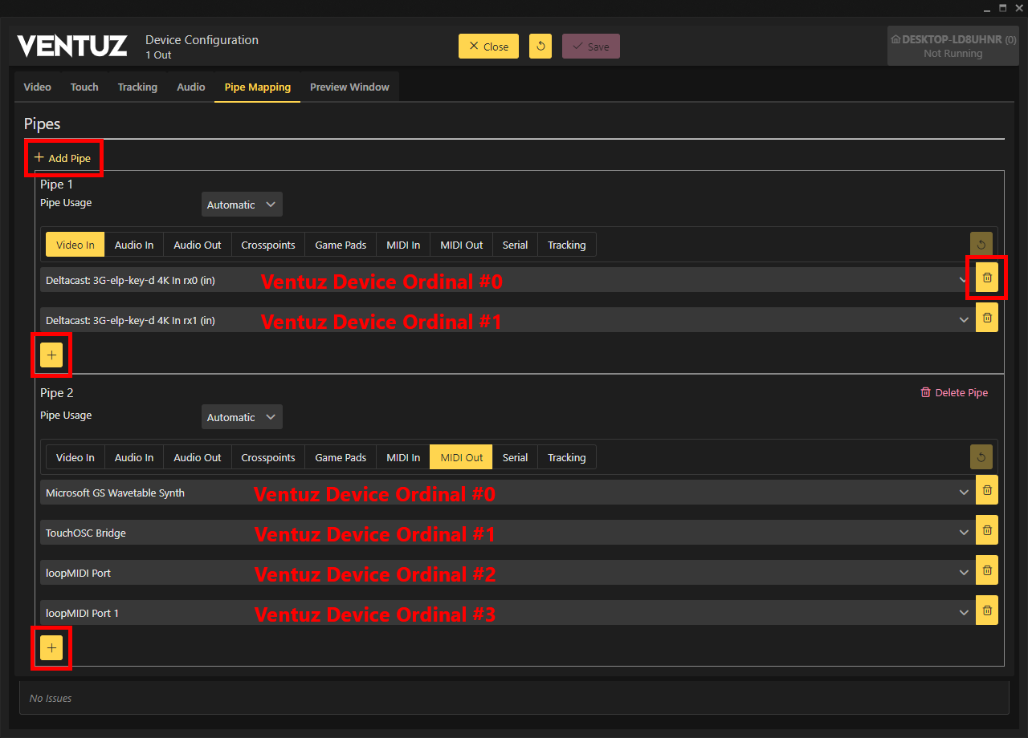Viewport: 1028px width, 738px height.
Task: Remove the Microsoft GS Wavetable Synth device
Action: pyautogui.click(x=987, y=490)
